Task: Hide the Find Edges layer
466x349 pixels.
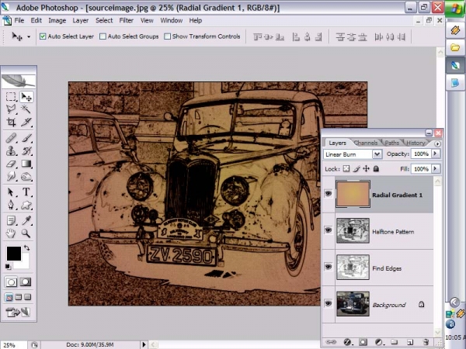Action: pos(328,267)
